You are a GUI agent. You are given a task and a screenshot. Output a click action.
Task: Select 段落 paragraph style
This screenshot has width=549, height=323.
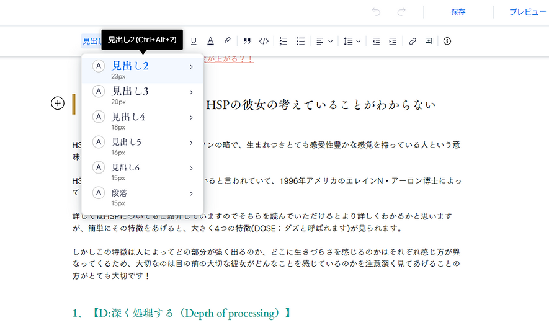tap(143, 197)
